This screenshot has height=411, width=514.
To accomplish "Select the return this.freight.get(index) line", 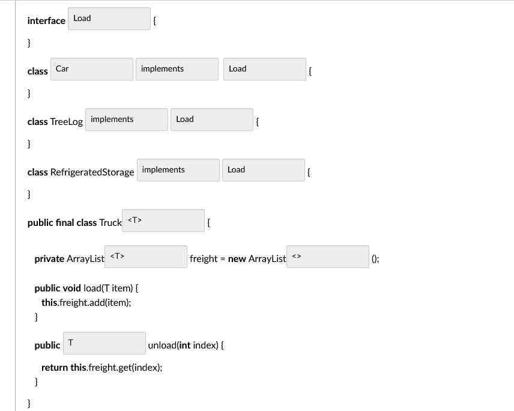I will [x=100, y=367].
